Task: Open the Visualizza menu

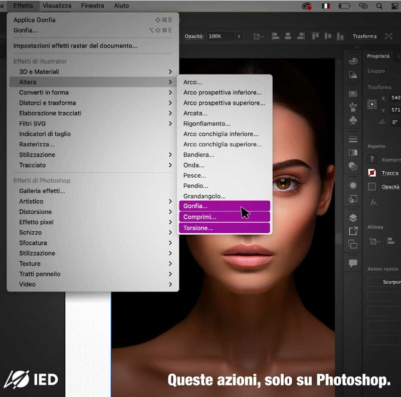Action: pos(57,6)
